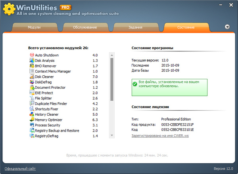This screenshot has width=238, height=174.
Task: Select the Disk Cleaner icon
Action: (x=32, y=76)
